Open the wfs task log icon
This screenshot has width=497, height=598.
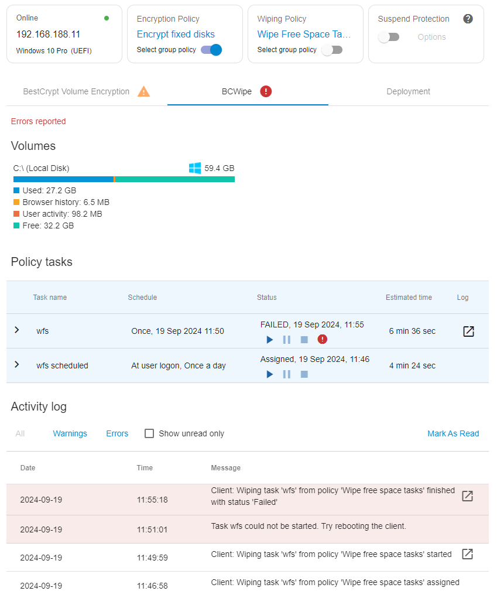click(x=468, y=331)
